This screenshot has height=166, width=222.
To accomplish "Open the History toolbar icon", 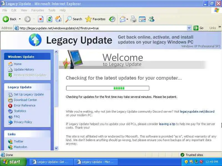I will tap(112, 19).
